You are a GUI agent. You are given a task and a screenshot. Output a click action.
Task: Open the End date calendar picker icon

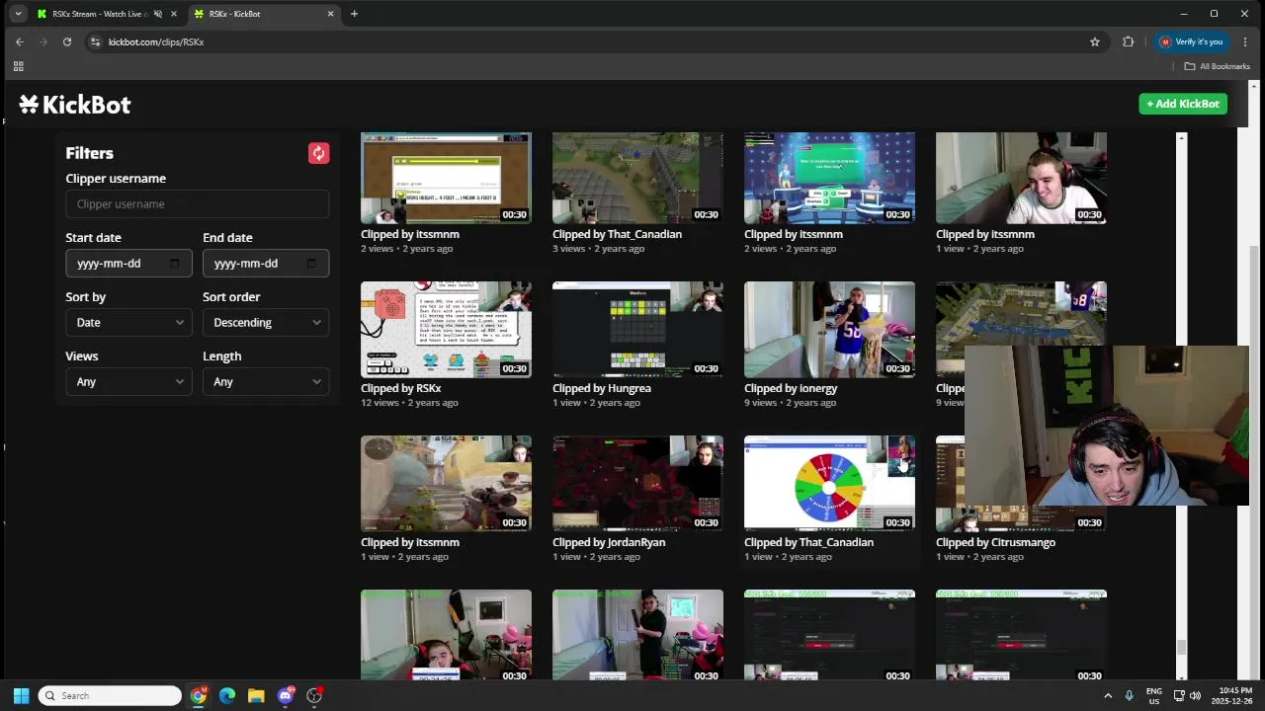point(311,264)
